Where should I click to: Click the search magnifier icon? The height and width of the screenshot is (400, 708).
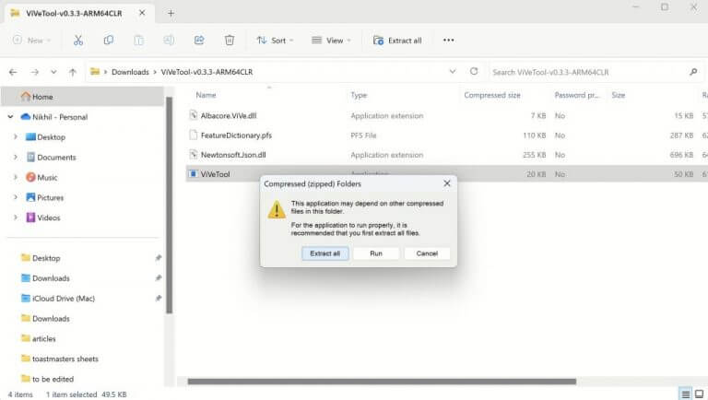tap(693, 72)
